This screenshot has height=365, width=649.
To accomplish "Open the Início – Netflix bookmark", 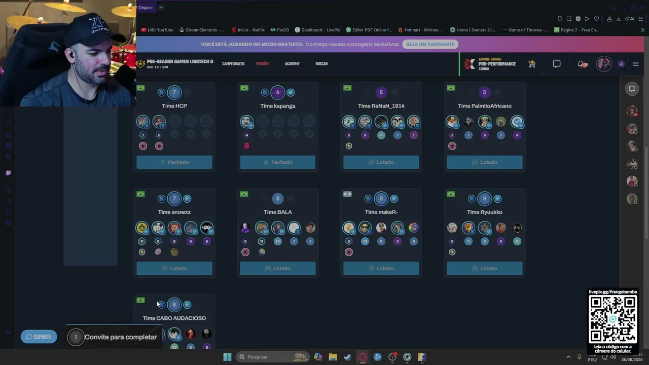I will 248,30.
